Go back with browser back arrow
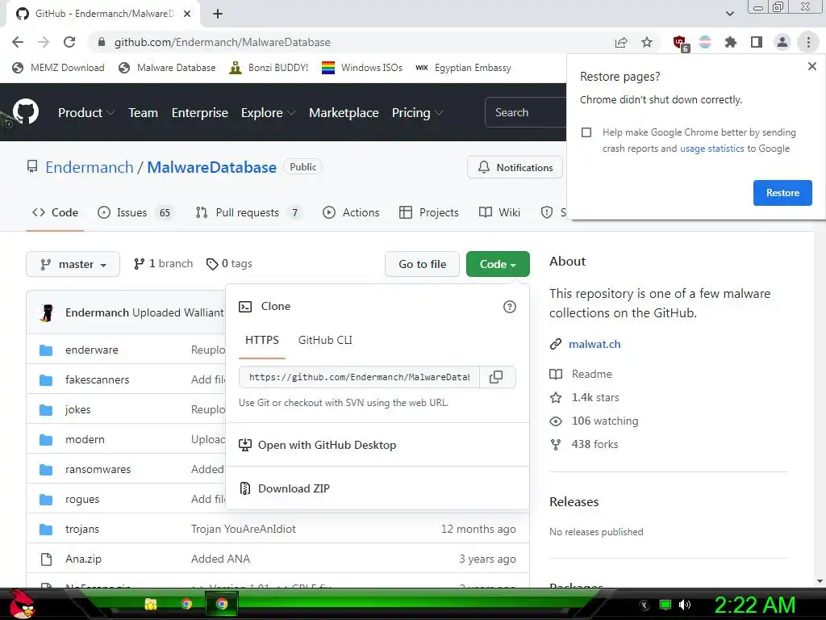 tap(18, 42)
